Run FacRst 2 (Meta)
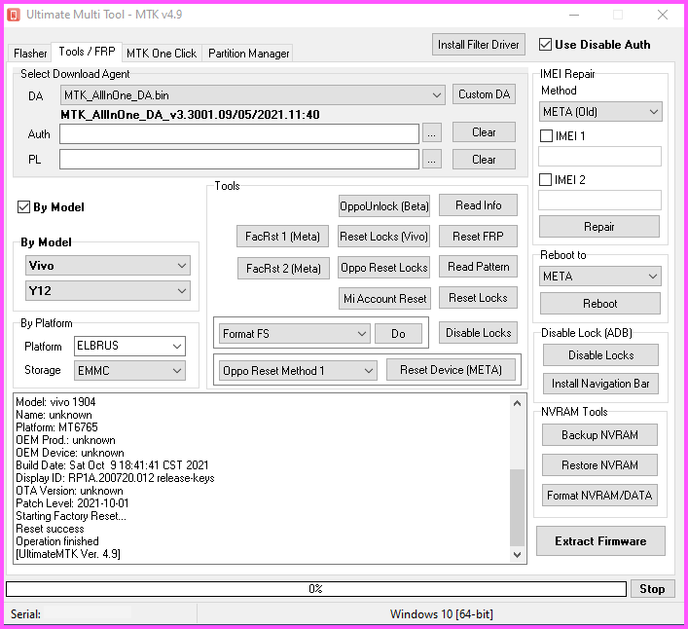The height and width of the screenshot is (629, 688). tap(283, 268)
